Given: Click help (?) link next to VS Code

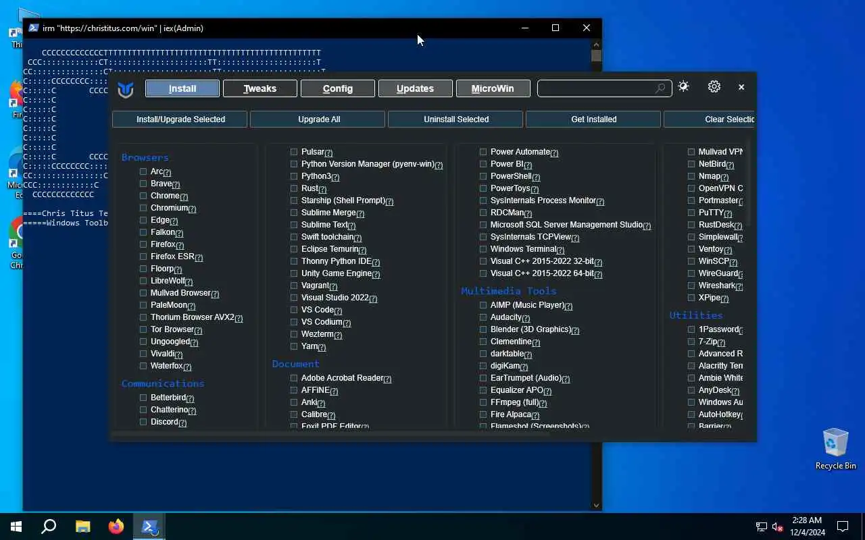Looking at the screenshot, I should click(338, 310).
